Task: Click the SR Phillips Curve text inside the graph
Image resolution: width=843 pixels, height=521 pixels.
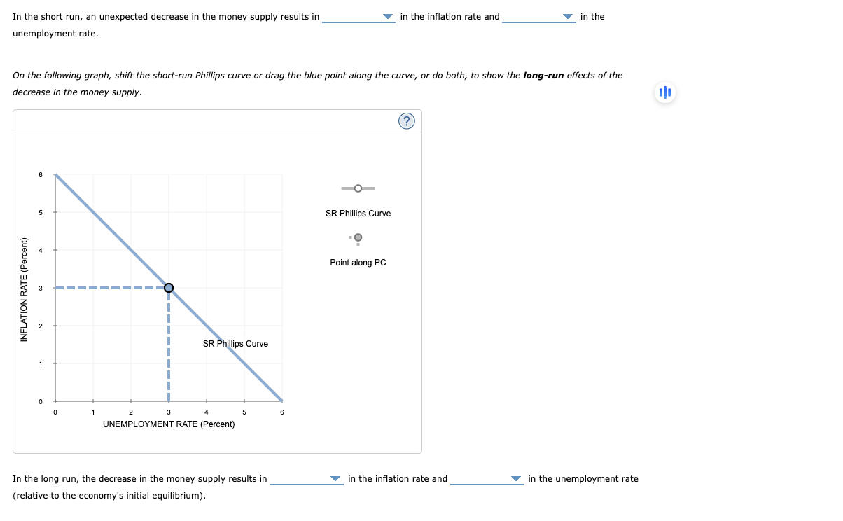Action: click(235, 343)
